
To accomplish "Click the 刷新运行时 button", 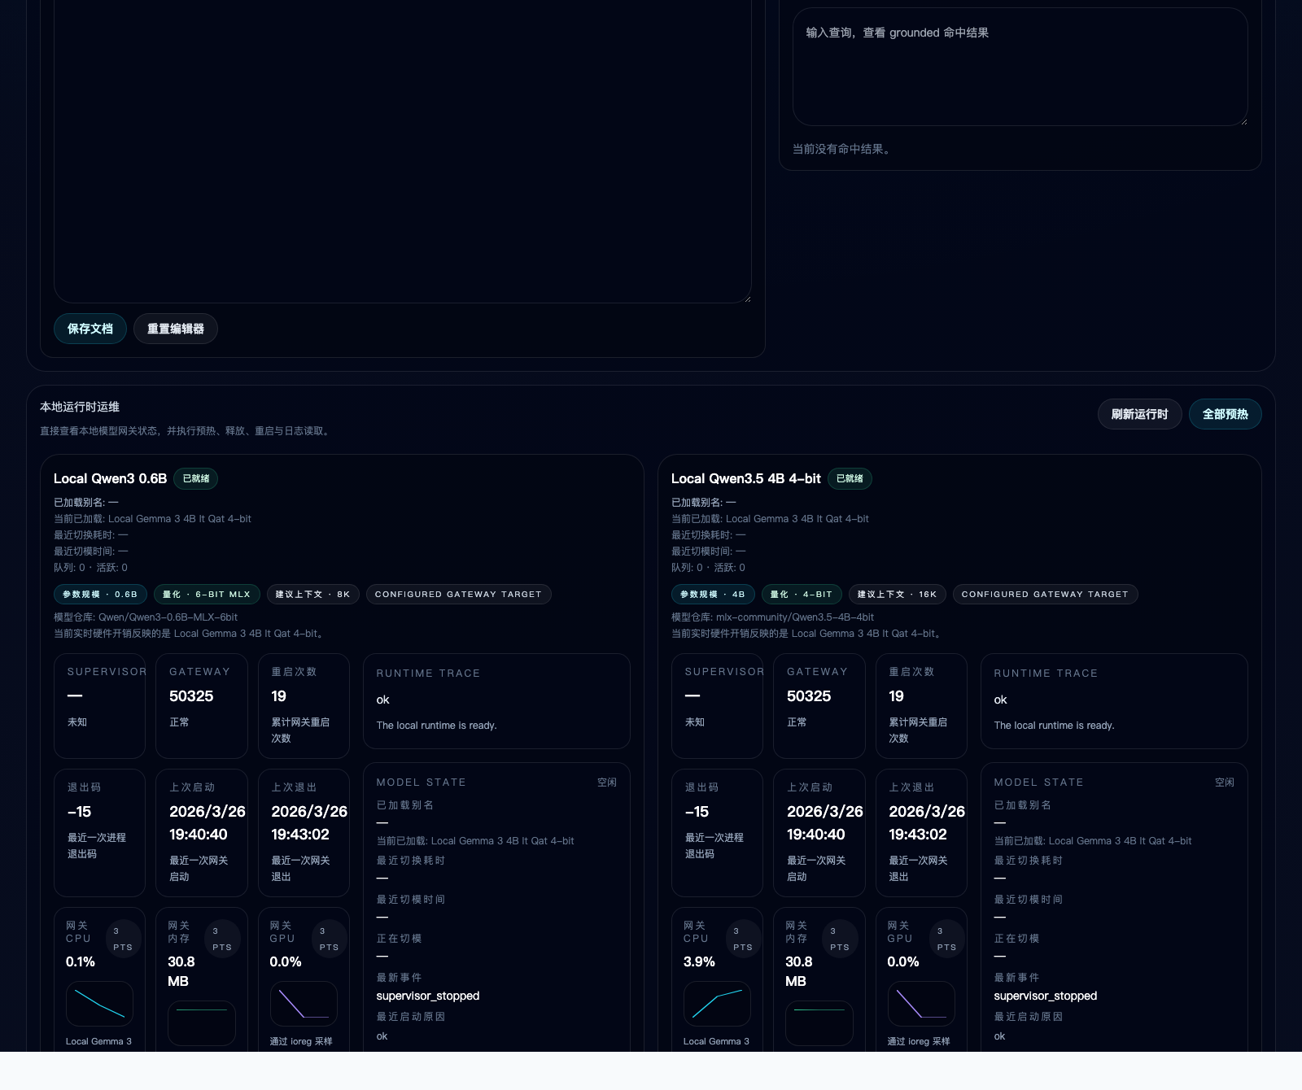I will click(x=1139, y=414).
